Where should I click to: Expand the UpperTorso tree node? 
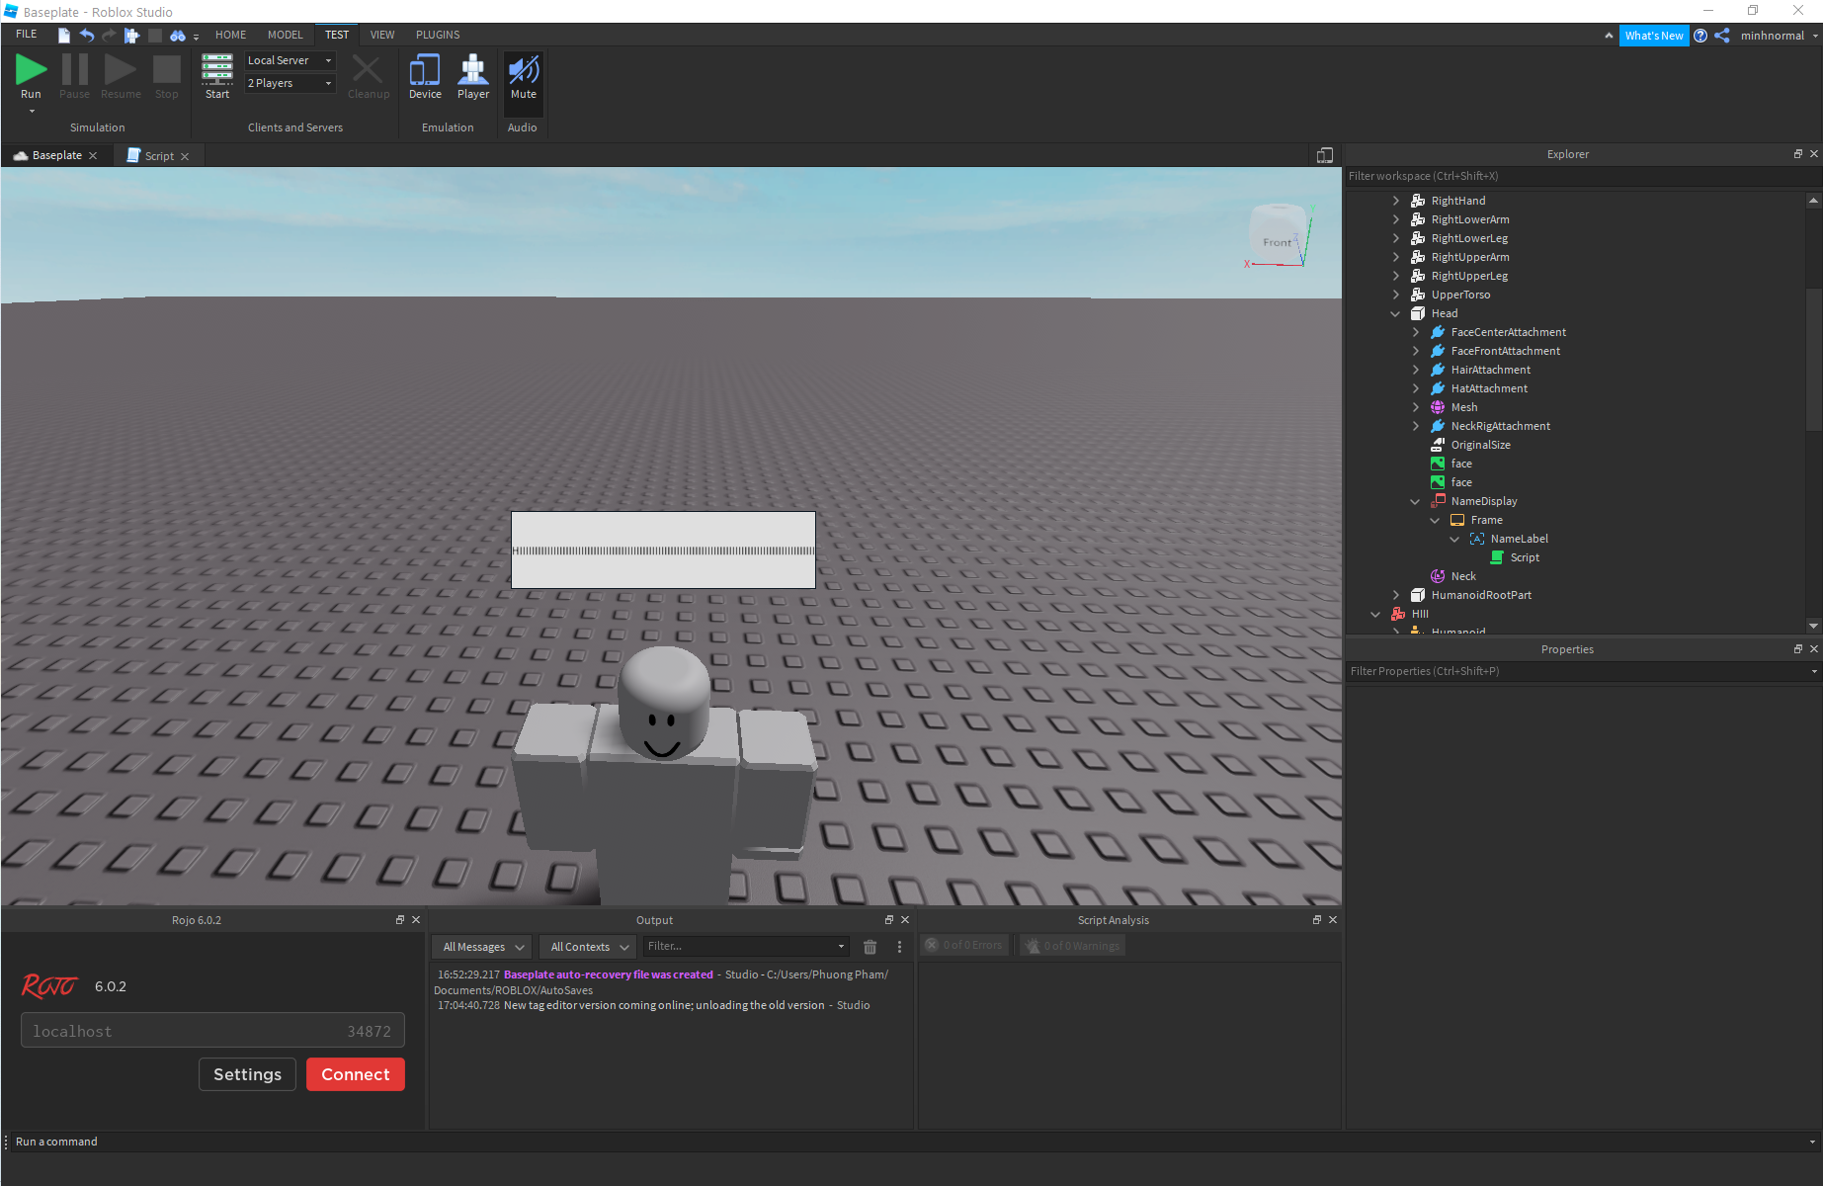pyautogui.click(x=1396, y=295)
